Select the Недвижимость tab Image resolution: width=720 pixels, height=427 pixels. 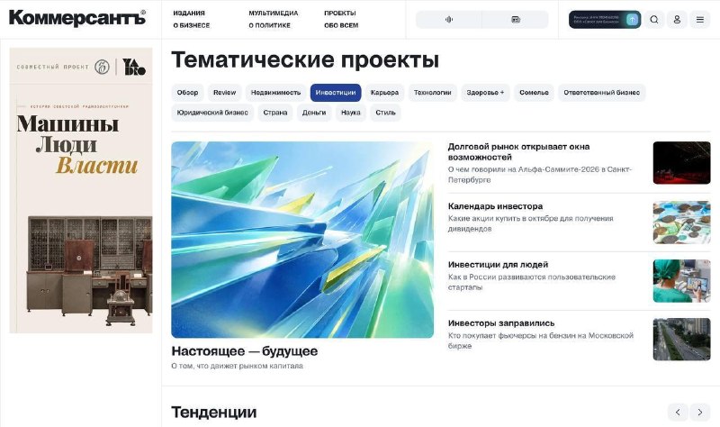click(x=275, y=93)
